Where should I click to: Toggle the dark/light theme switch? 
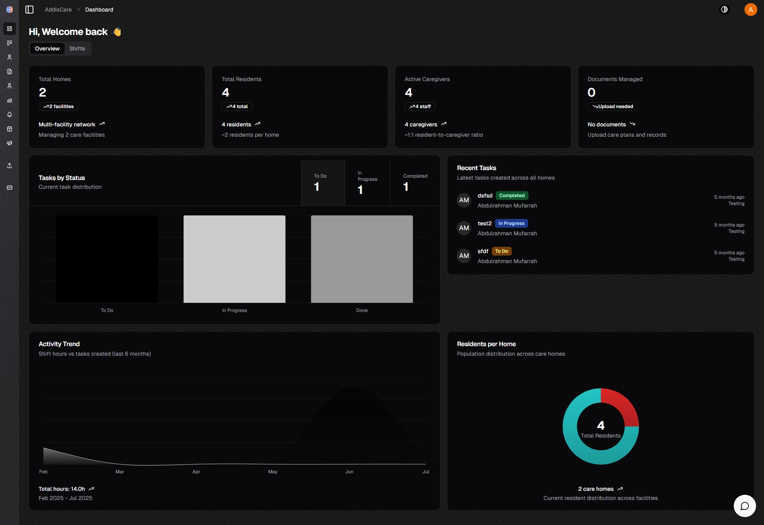[724, 10]
